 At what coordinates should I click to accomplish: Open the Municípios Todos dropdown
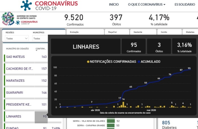pos(40,38)
